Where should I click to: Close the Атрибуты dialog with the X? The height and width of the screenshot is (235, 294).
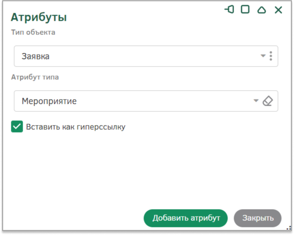coord(278,10)
